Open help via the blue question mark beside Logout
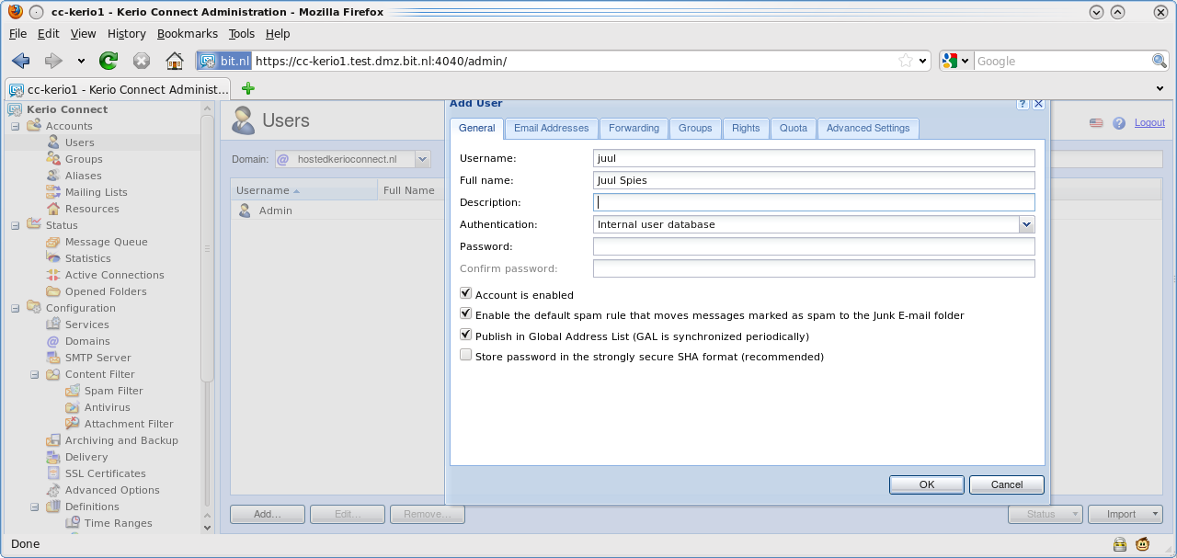The width and height of the screenshot is (1177, 558). pos(1119,123)
